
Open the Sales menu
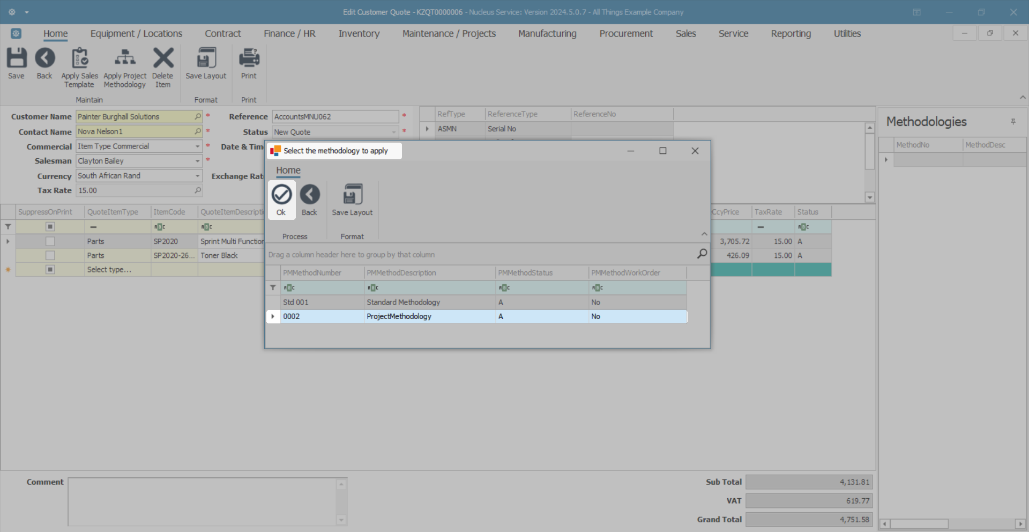(685, 33)
